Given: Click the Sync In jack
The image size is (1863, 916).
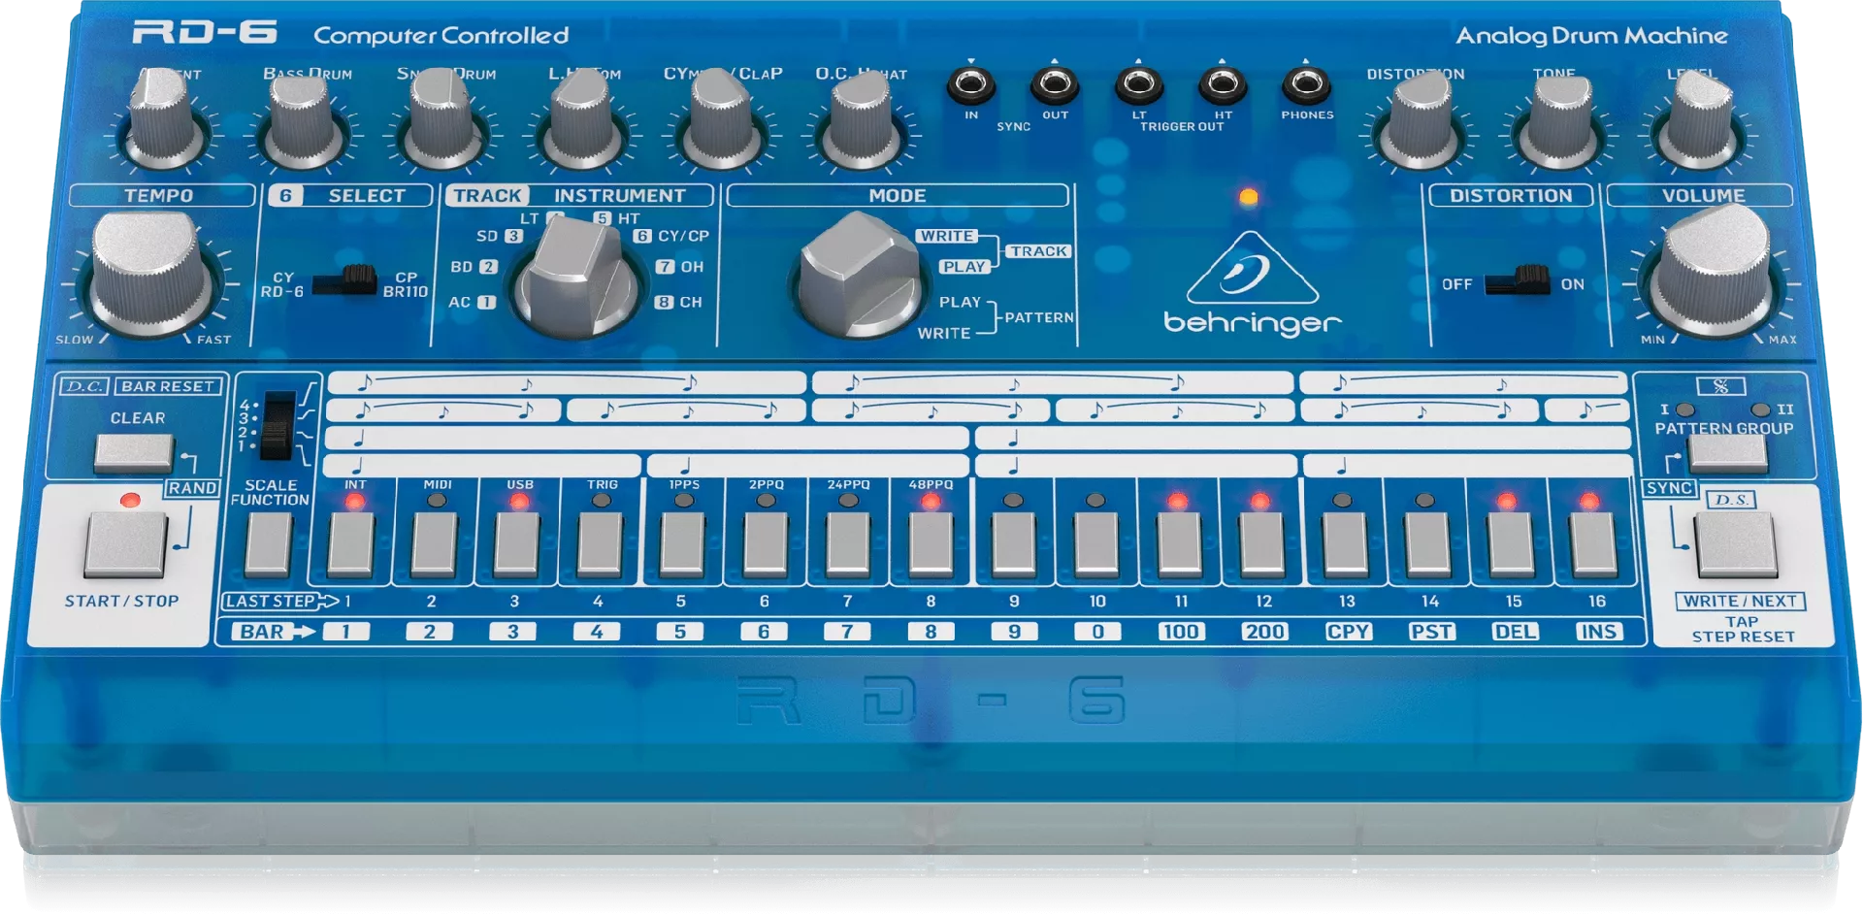Looking at the screenshot, I should [x=970, y=85].
